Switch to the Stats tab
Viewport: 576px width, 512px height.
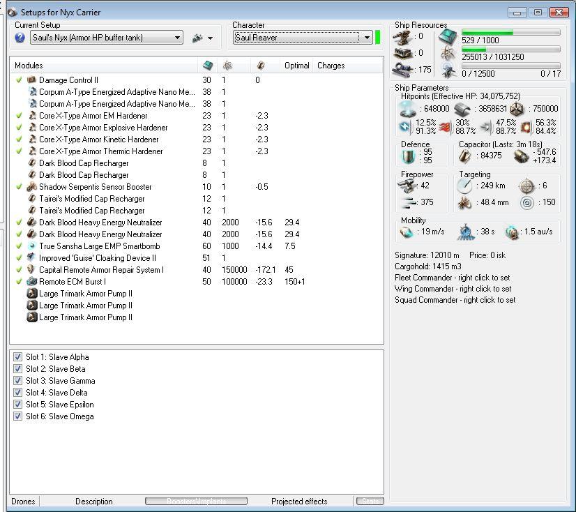coord(370,502)
